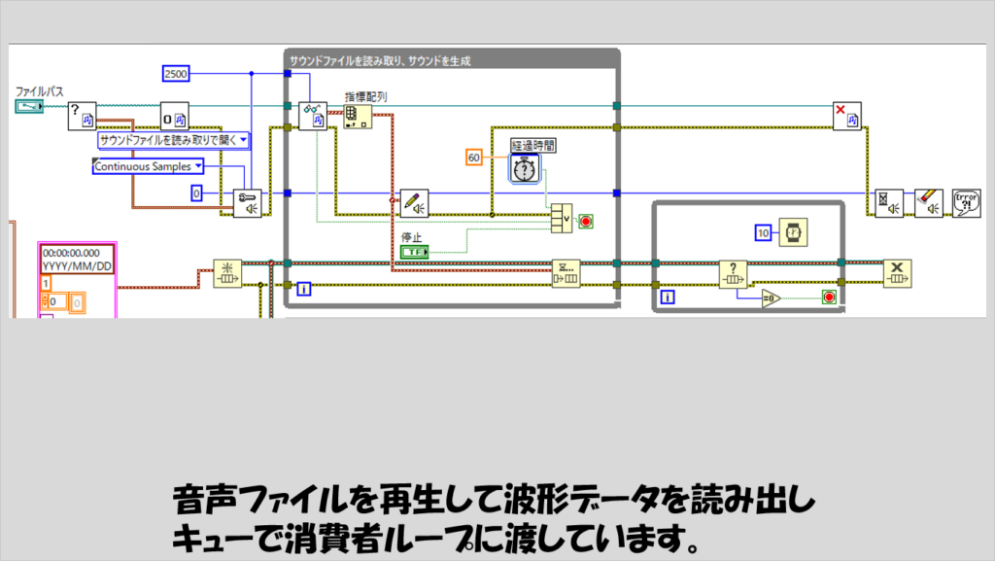Click the Simple Error Handler icon

pyautogui.click(x=967, y=203)
